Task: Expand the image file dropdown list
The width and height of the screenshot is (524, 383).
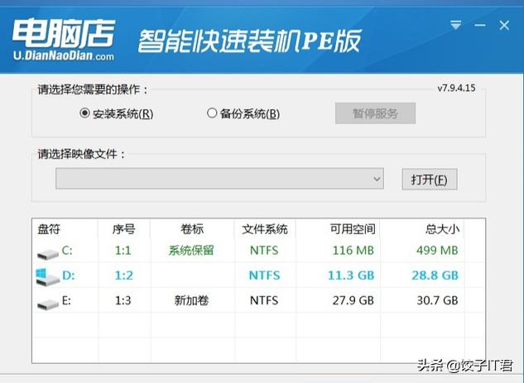Action: (x=377, y=179)
